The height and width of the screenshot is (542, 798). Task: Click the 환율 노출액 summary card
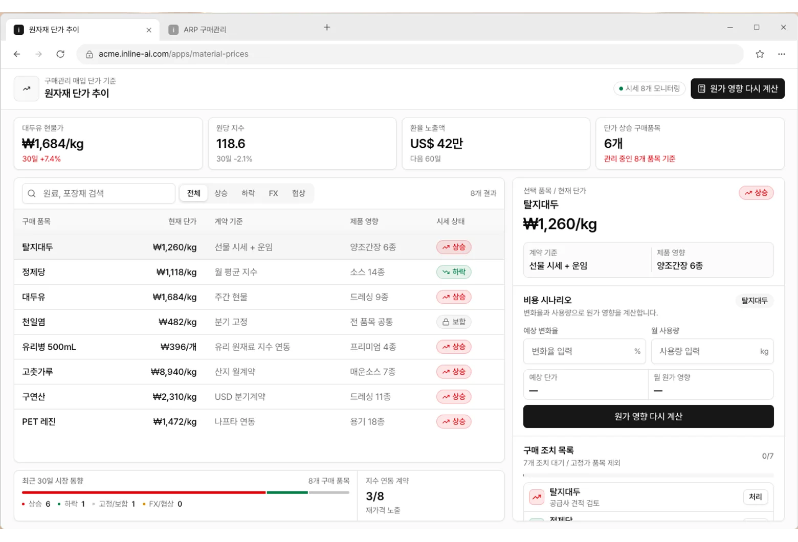coord(496,144)
